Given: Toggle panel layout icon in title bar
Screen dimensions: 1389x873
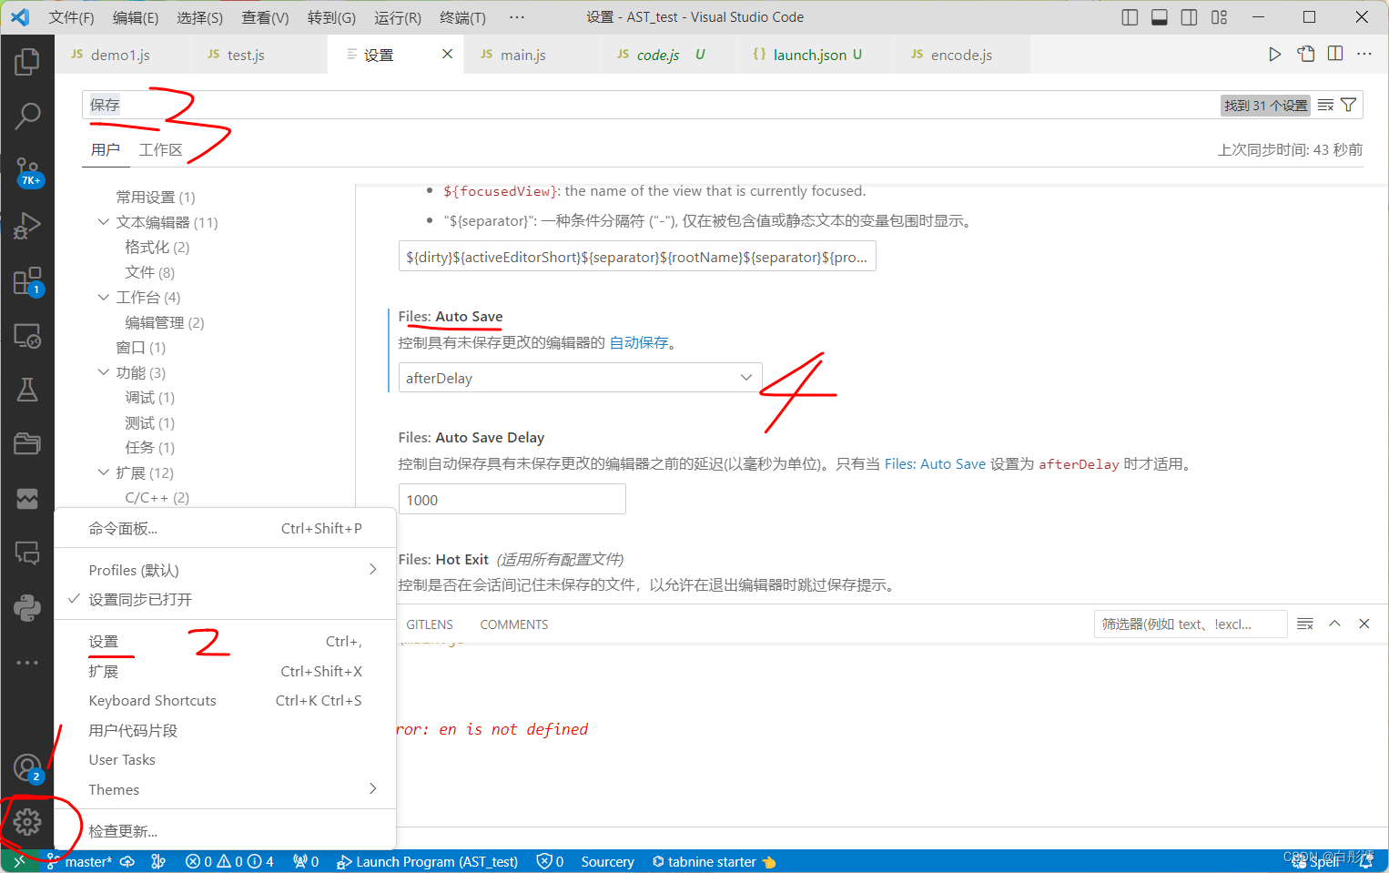Looking at the screenshot, I should 1160,17.
